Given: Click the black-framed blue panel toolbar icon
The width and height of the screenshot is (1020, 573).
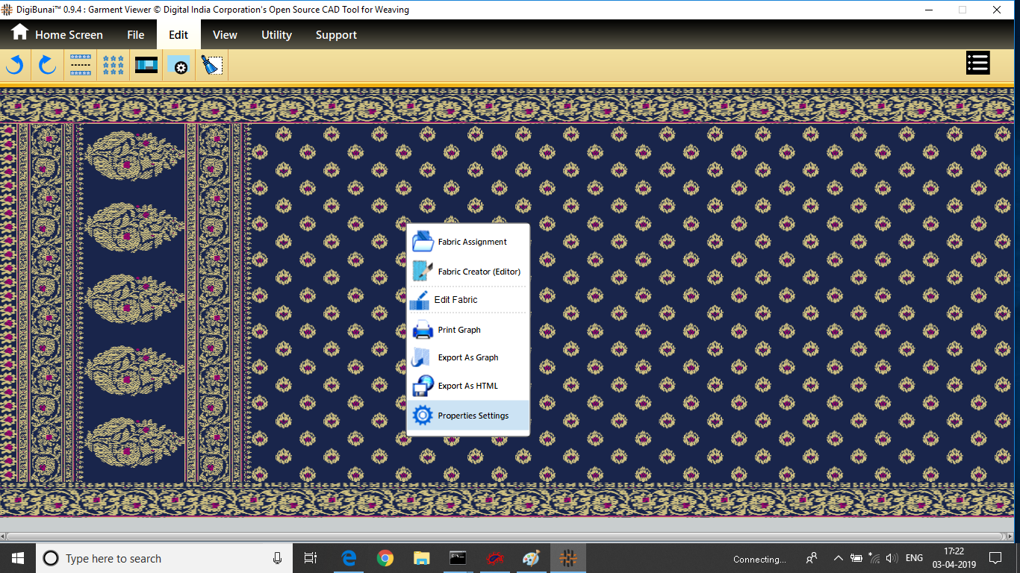Looking at the screenshot, I should (146, 66).
